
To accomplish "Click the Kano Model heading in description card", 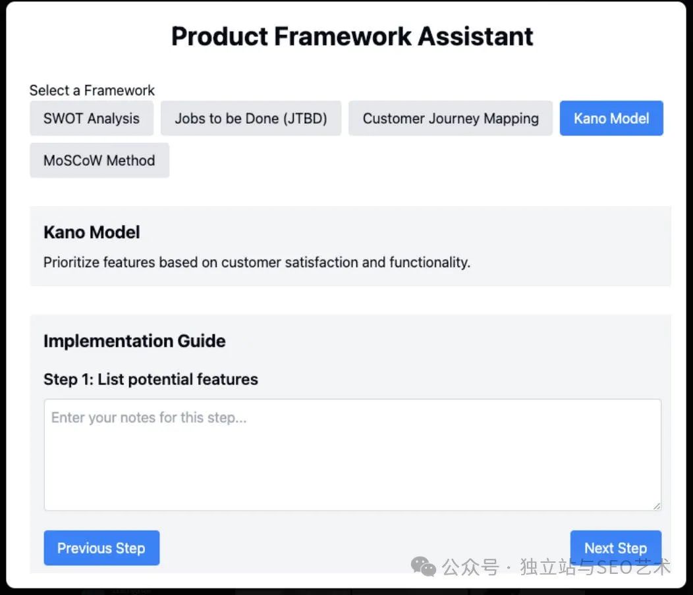I will [x=92, y=232].
